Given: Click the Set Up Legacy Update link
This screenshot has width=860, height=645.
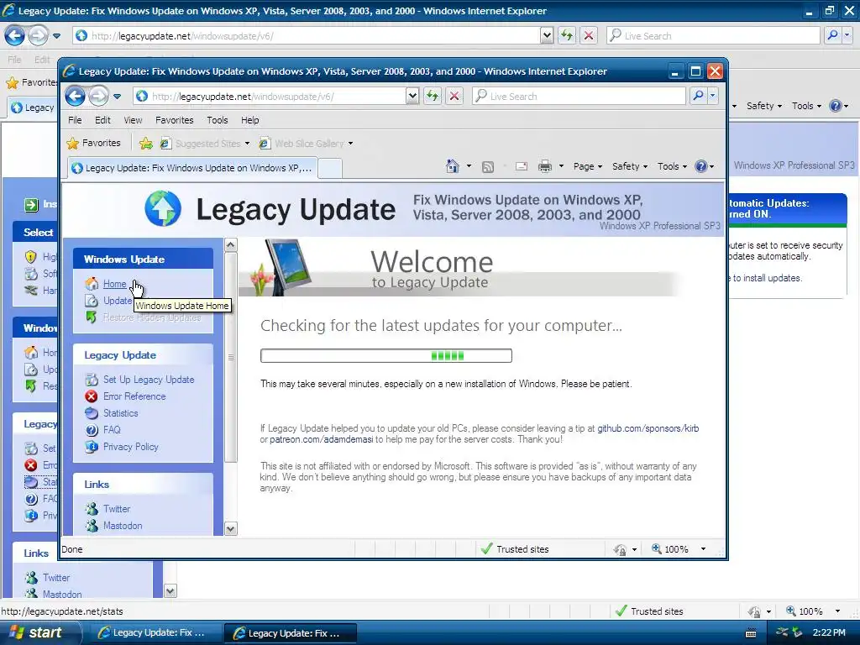Looking at the screenshot, I should click(x=149, y=380).
